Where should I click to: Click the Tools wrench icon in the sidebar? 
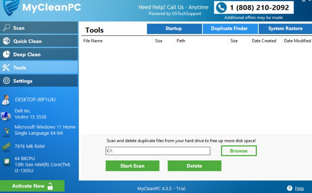(6, 68)
